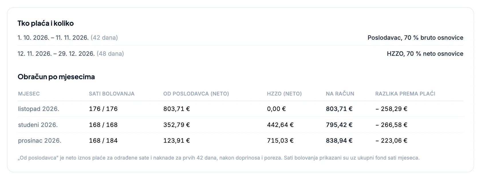481x179 pixels.
Task: Select the 1. 10. 2026. – 11. 11. 2026. period row
Action: click(240, 38)
